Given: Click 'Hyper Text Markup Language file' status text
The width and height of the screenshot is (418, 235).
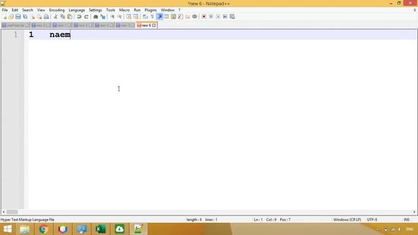Looking at the screenshot, I should [27, 219].
